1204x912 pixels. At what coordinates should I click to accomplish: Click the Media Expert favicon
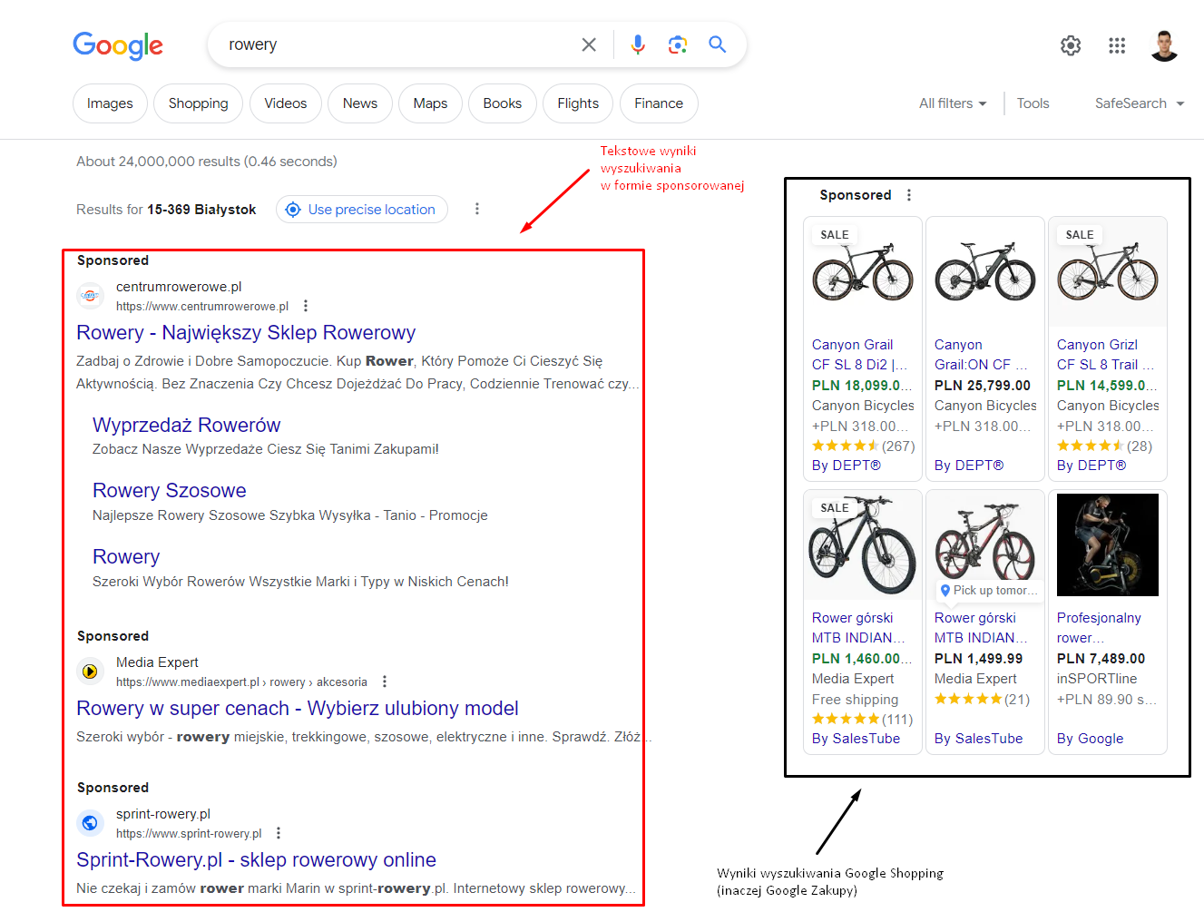90,672
